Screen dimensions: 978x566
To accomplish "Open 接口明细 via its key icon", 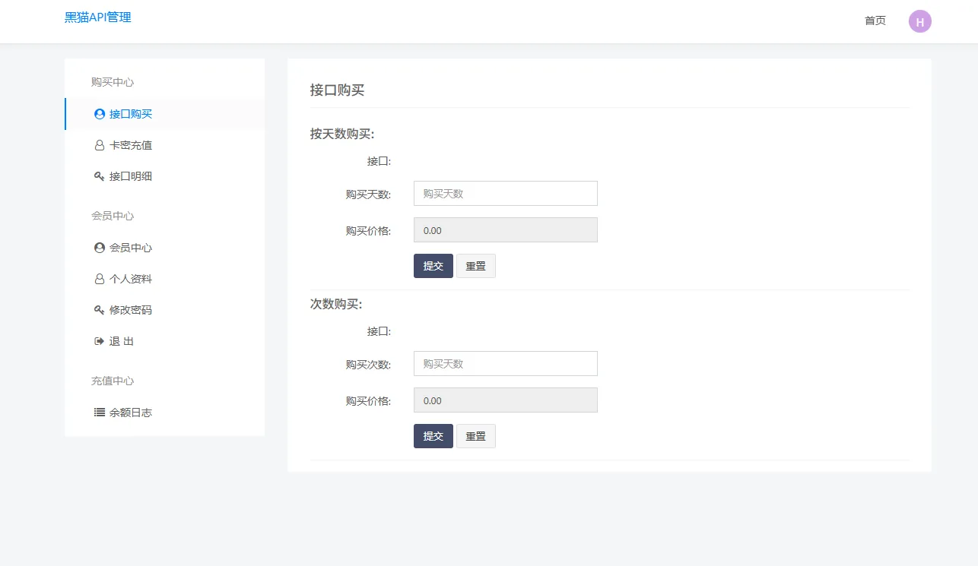I will [x=99, y=175].
